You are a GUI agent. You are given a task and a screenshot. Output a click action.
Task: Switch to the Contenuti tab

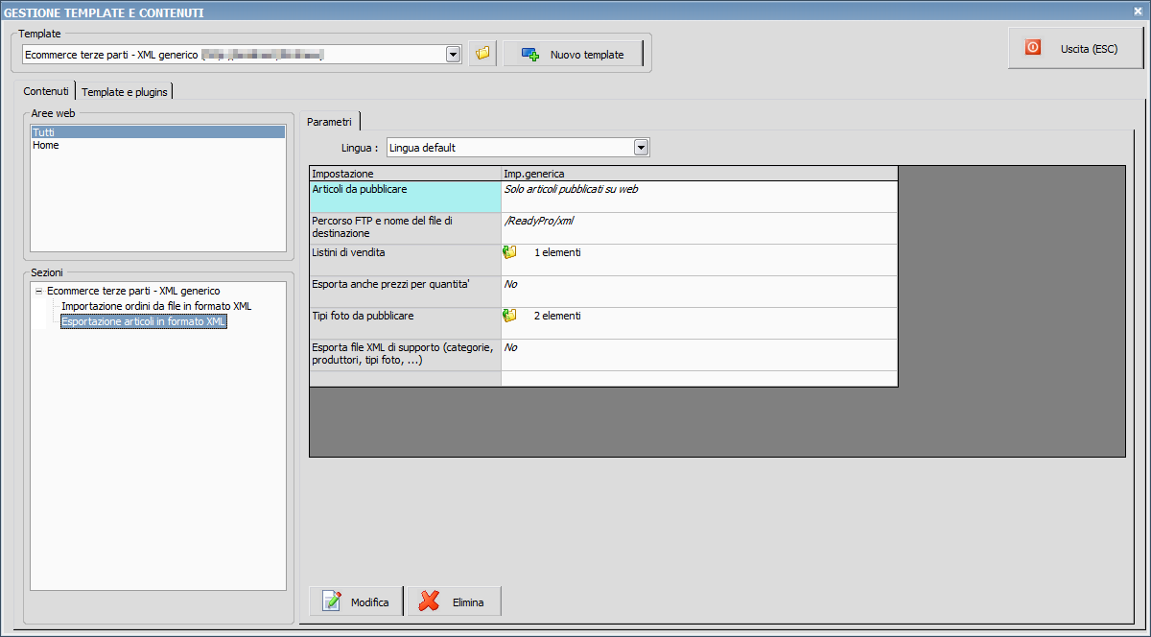tap(46, 91)
